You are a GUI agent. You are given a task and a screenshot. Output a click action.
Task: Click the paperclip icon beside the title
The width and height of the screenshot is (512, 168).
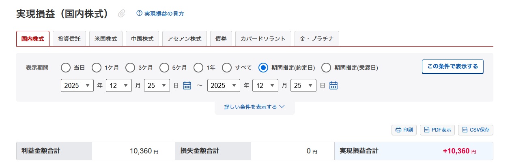121,14
